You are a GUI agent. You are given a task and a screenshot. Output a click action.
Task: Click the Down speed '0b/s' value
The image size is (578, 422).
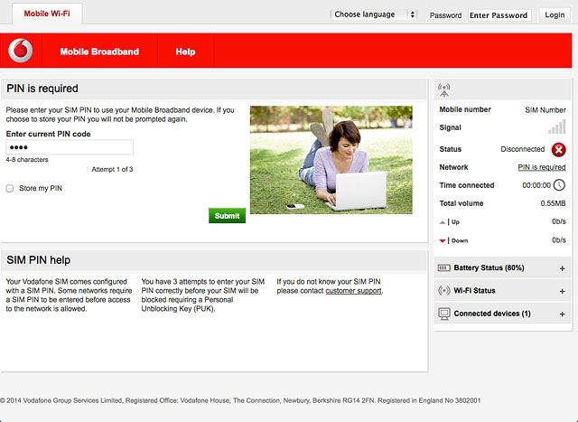[558, 240]
